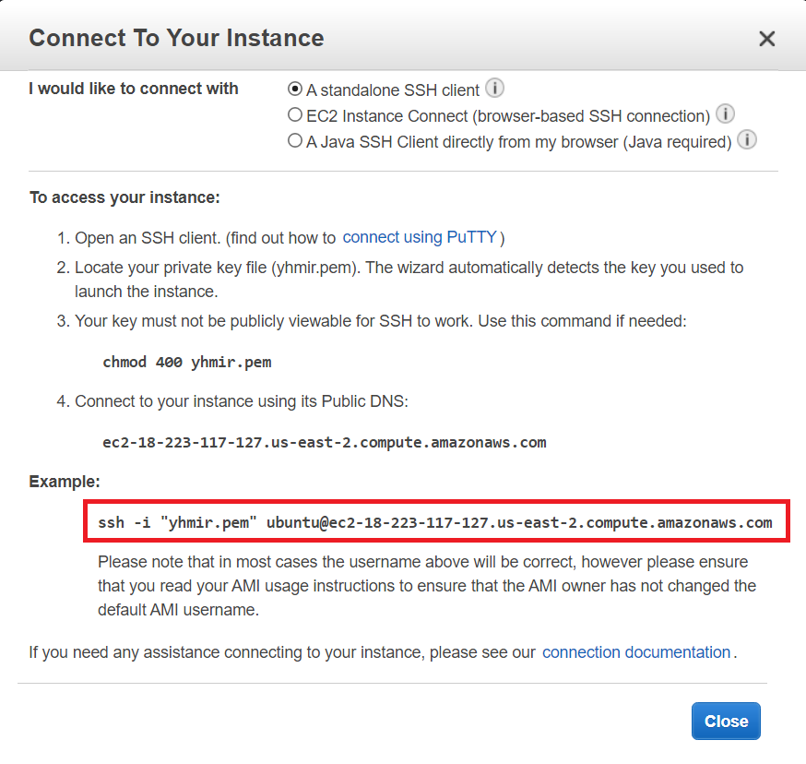Image resolution: width=806 pixels, height=764 pixels.
Task: Click the Connect To Your Instance title
Action: point(176,38)
